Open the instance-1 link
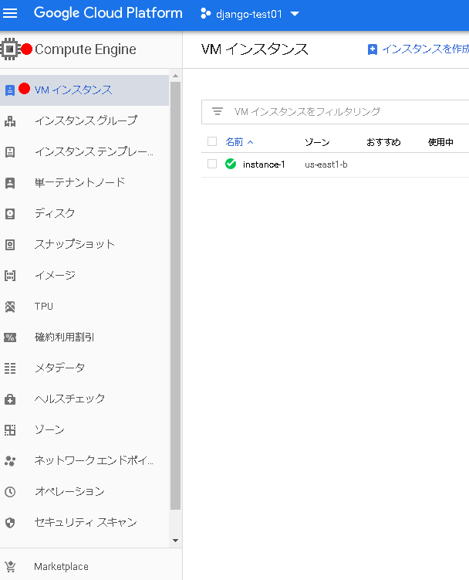This screenshot has height=580, width=469. (x=264, y=165)
